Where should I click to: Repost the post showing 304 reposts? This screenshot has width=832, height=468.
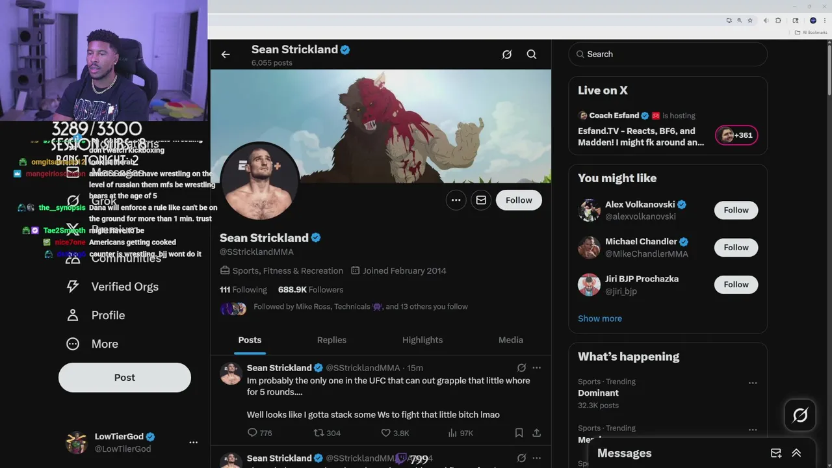click(x=327, y=433)
